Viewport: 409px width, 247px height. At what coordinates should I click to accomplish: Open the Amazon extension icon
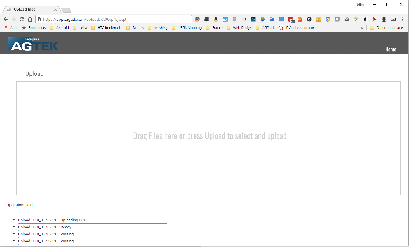[216, 19]
